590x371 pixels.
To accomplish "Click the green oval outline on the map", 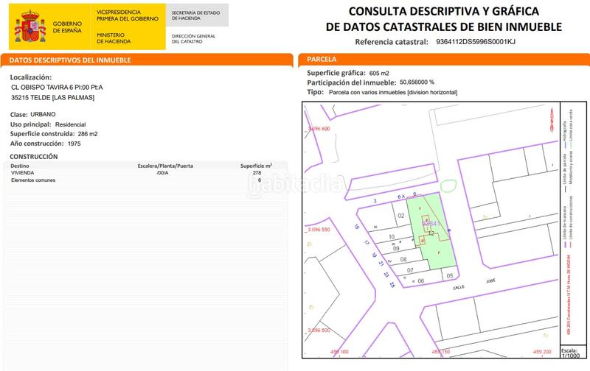I will tap(448, 186).
